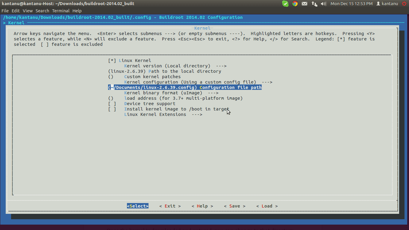Image resolution: width=409 pixels, height=230 pixels.
Task: Enable Install kernel image to /boot
Action: click(112, 109)
